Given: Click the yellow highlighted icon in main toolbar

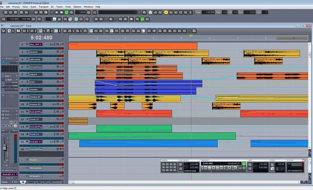Looking at the screenshot, I should click(166, 12).
